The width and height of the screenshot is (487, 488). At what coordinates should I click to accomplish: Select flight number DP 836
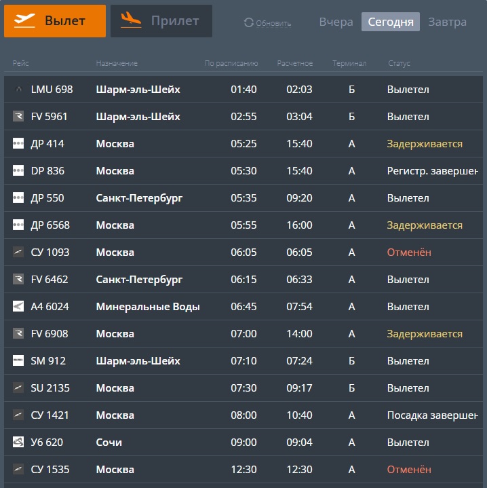[x=47, y=171]
